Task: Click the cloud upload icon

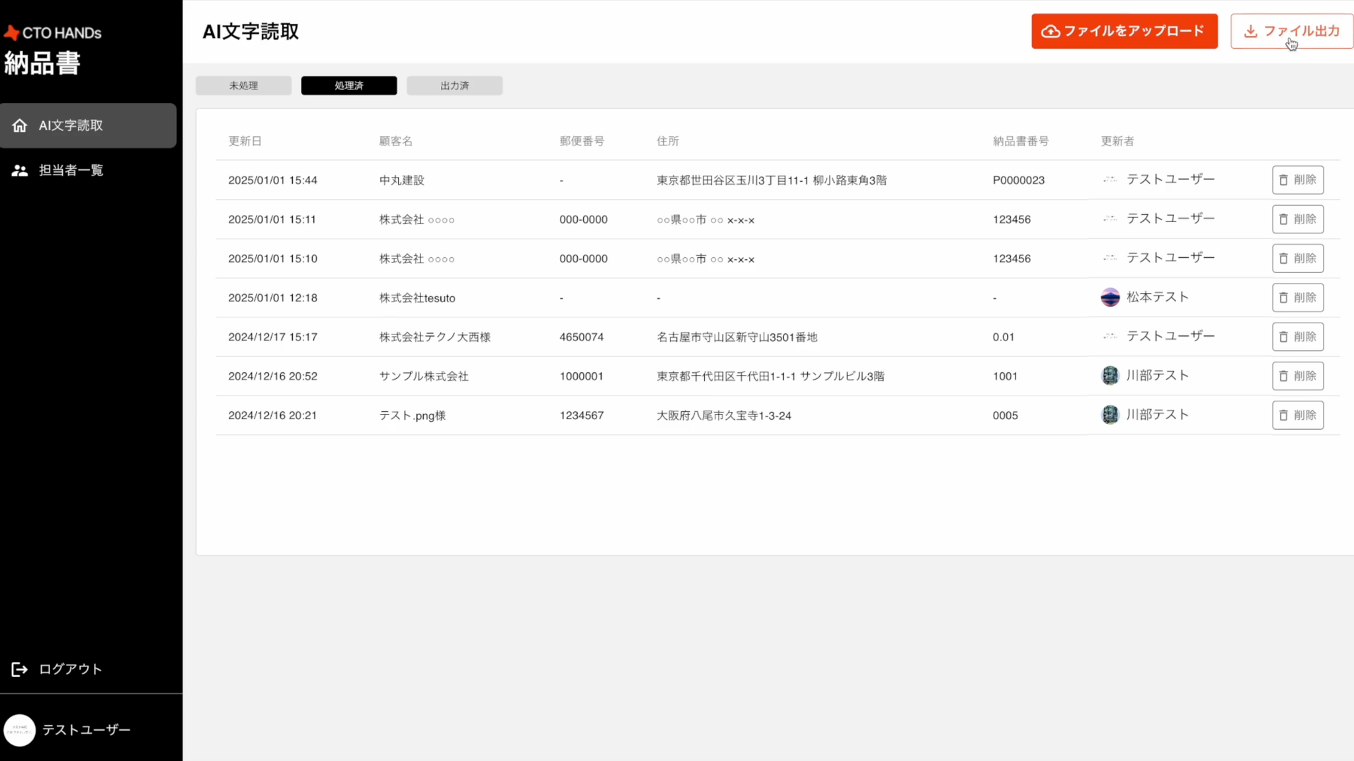Action: (x=1051, y=31)
